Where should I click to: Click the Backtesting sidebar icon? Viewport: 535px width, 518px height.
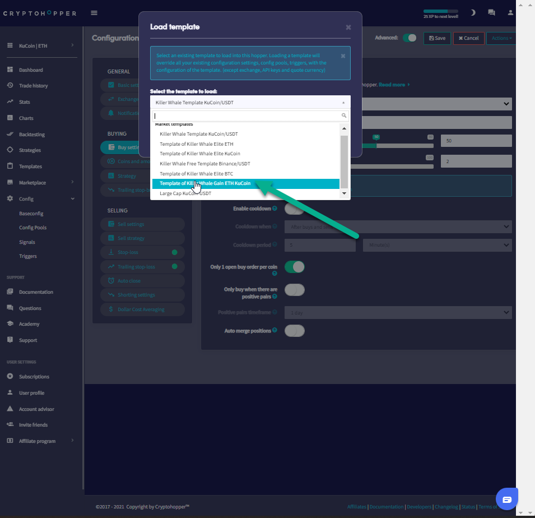pyautogui.click(x=10, y=135)
